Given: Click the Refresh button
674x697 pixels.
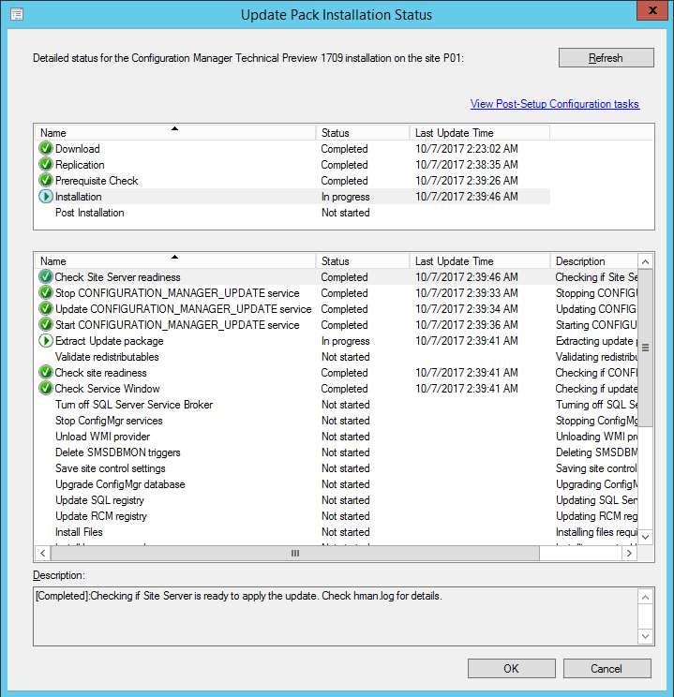Looking at the screenshot, I should pyautogui.click(x=606, y=58).
